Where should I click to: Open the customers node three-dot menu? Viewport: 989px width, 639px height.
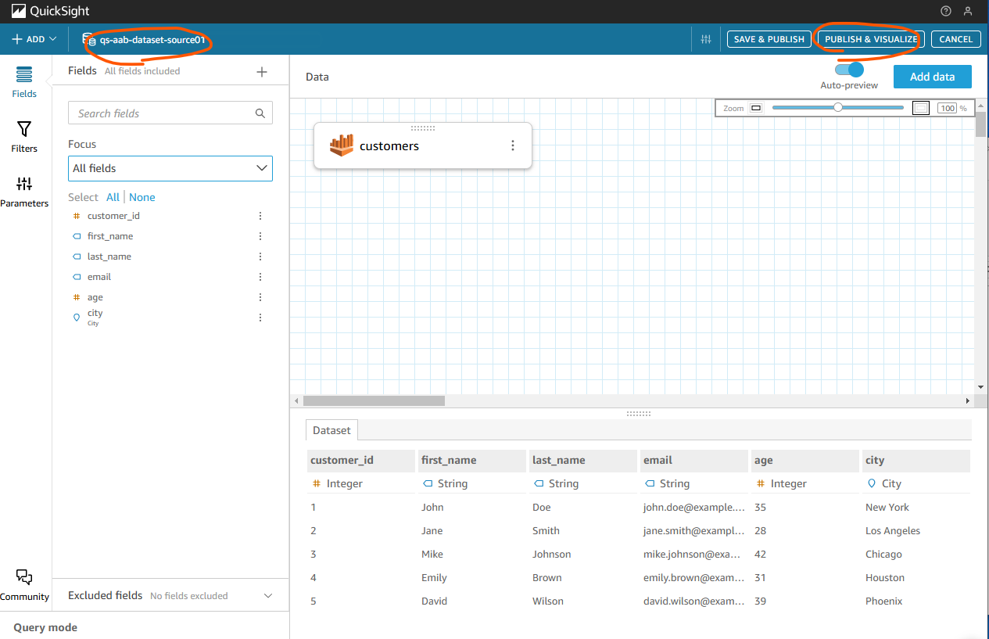tap(513, 145)
